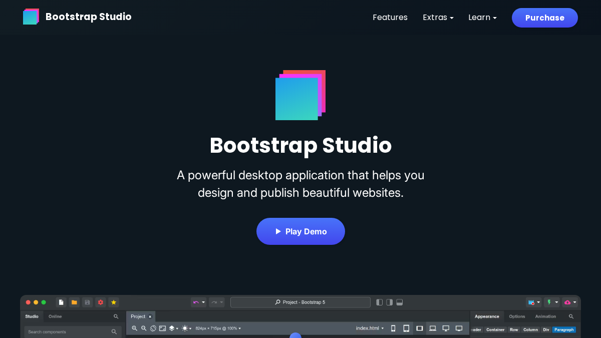Click the purple undo arrow

pos(196,302)
